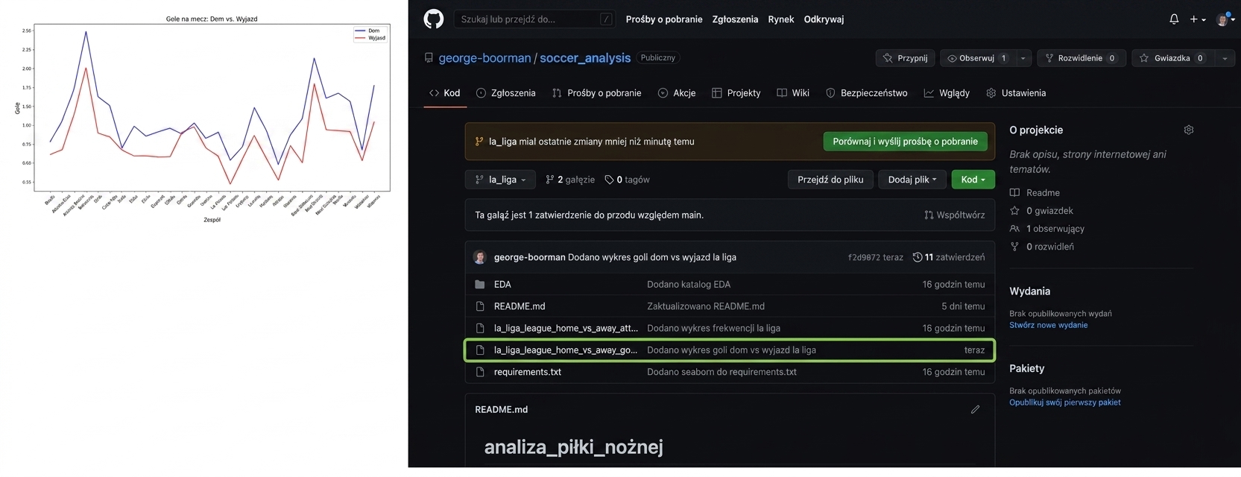Viewport: 1241px width, 477px height.
Task: Switch to the 'Prośby o pobranie' repository tab
Action: (x=597, y=93)
